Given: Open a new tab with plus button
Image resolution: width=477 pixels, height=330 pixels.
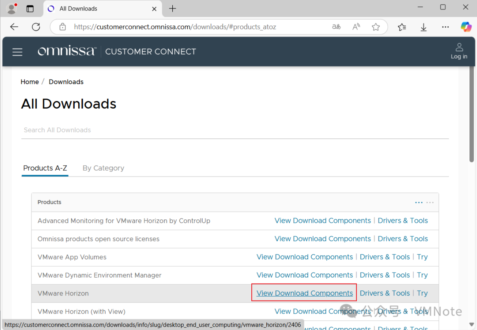Looking at the screenshot, I should [x=173, y=8].
